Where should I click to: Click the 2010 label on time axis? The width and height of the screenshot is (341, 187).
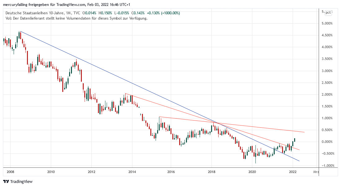pyautogui.click(x=51, y=171)
